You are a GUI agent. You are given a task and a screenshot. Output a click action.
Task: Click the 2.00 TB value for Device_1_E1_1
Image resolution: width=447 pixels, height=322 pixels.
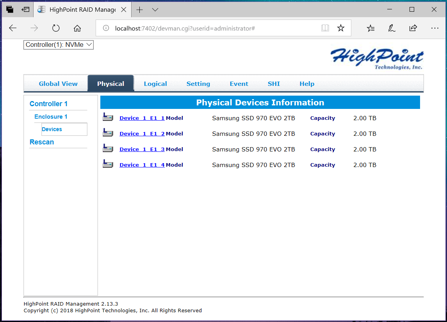coord(365,118)
